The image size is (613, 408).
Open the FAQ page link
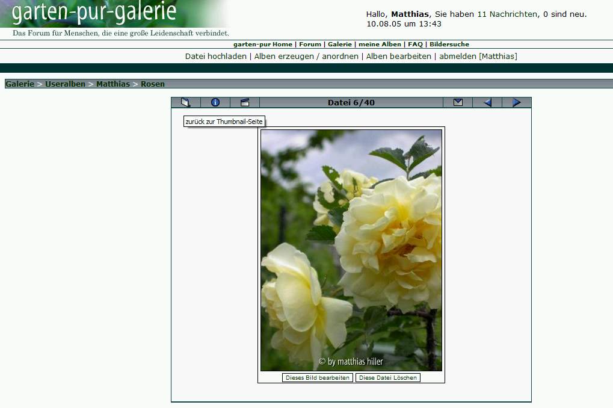click(x=415, y=45)
